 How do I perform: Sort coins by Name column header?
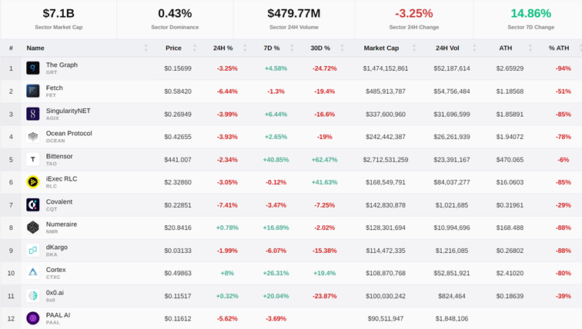[x=35, y=48]
